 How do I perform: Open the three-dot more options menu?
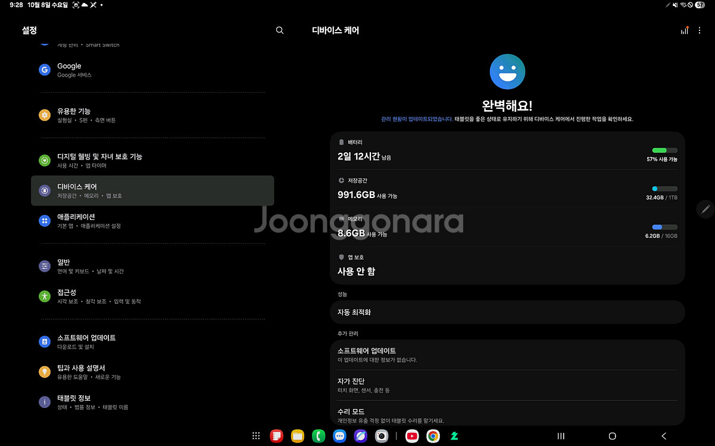[x=700, y=30]
